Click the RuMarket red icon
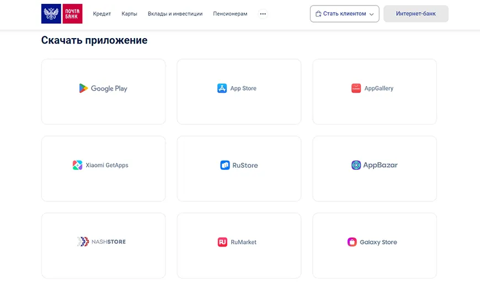The image size is (480, 283). pos(222,242)
